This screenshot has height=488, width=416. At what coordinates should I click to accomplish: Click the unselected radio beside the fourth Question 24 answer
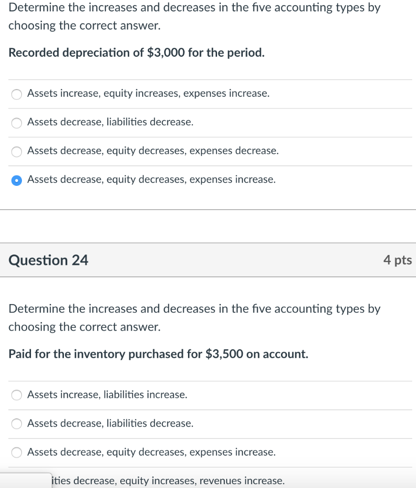pyautogui.click(x=16, y=481)
